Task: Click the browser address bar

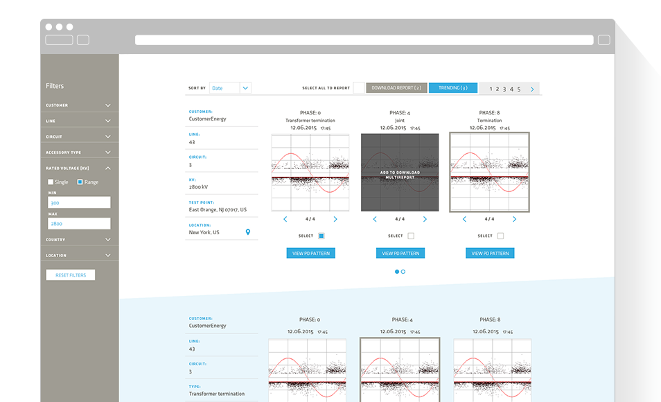Action: point(364,40)
